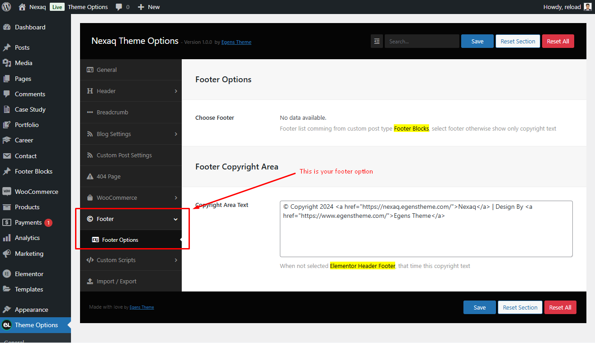This screenshot has width=595, height=343.
Task: Click the Analytics bar chart icon
Action: click(x=7, y=238)
